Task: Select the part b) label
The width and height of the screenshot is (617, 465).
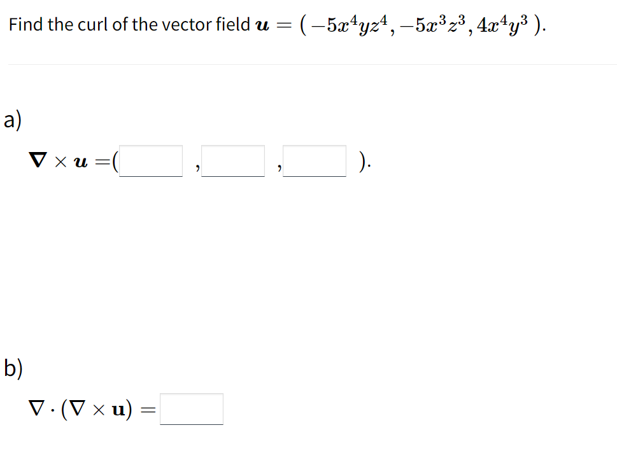Action: click(11, 369)
